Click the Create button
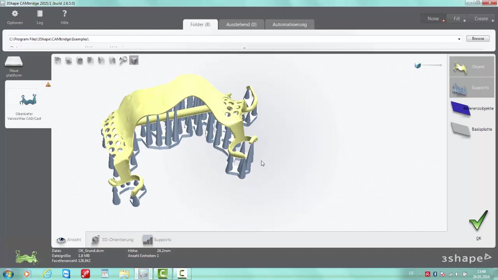 (x=481, y=19)
